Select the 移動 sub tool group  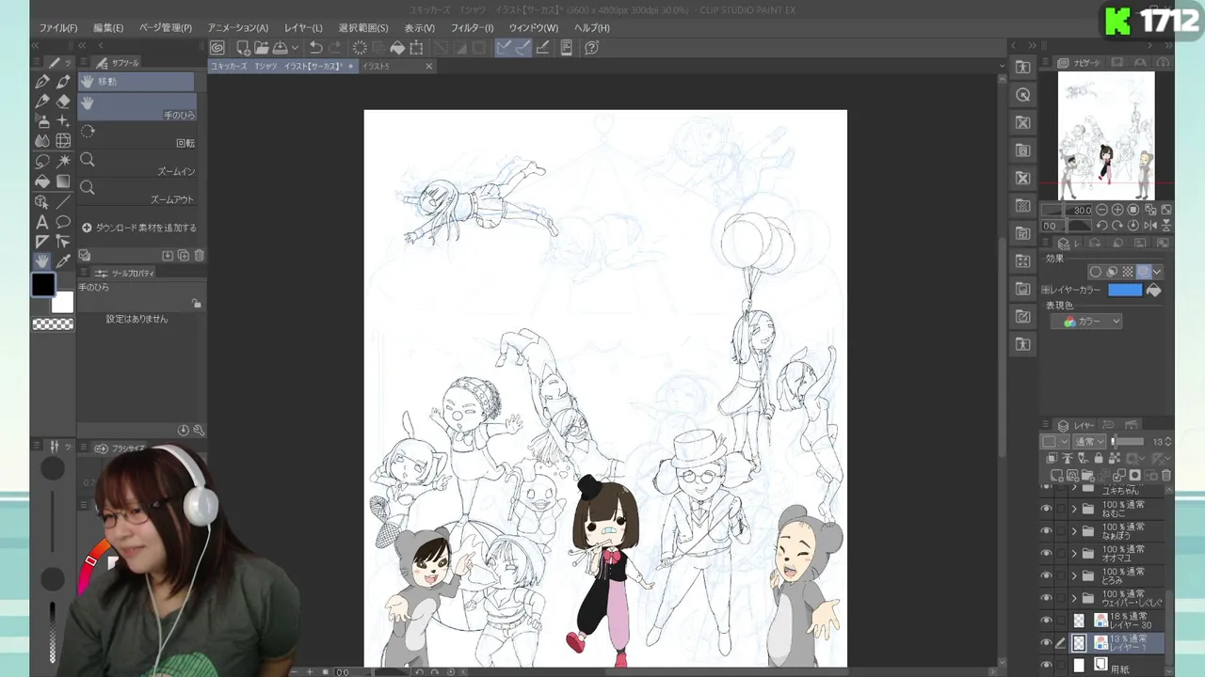click(x=137, y=82)
